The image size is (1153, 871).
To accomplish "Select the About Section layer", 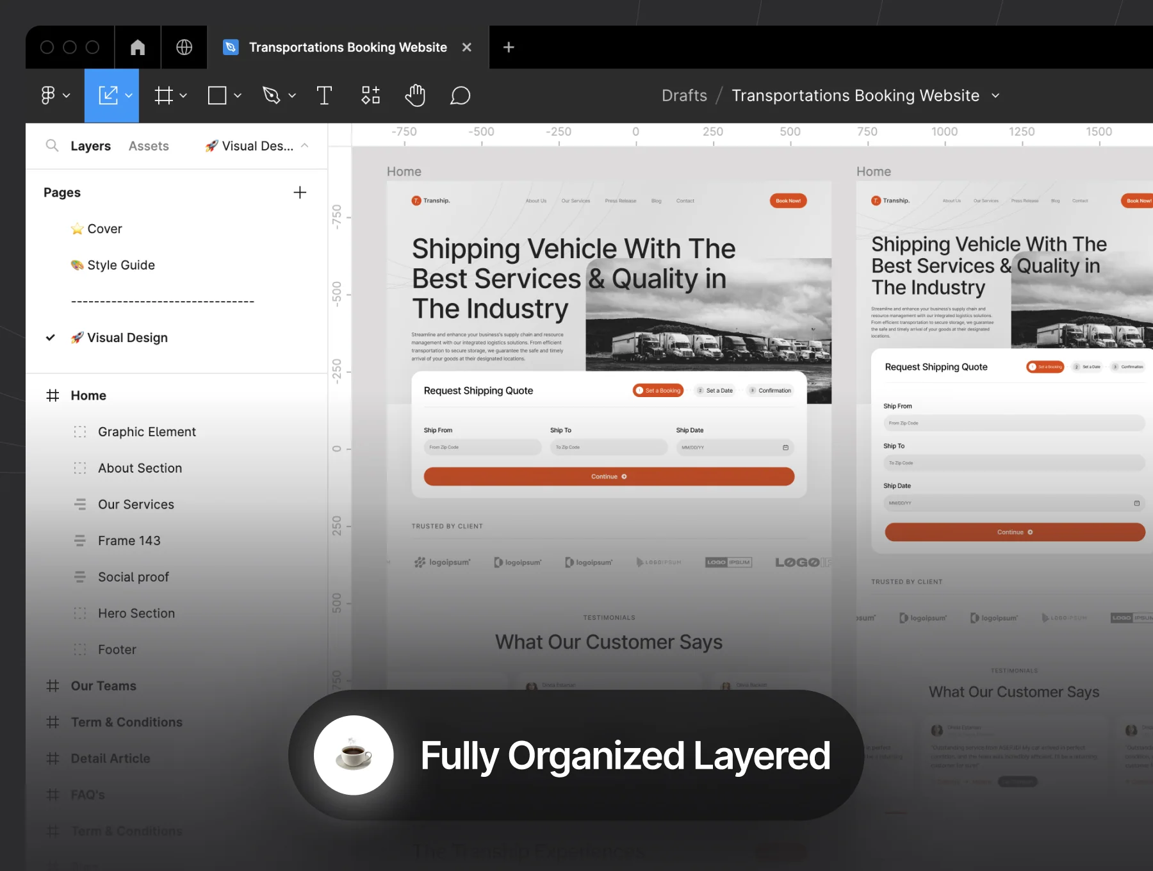I will [x=140, y=468].
